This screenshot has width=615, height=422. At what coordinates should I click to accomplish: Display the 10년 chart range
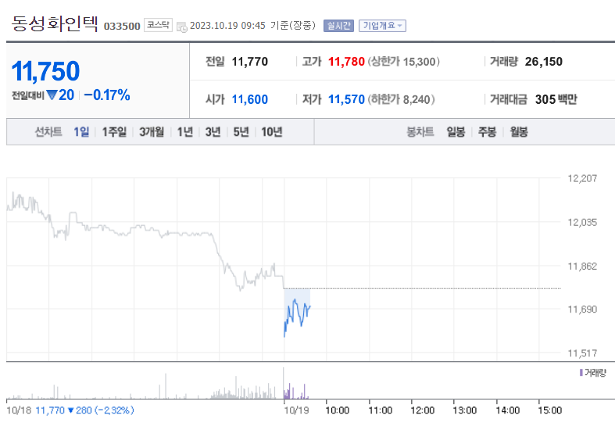[x=272, y=132]
